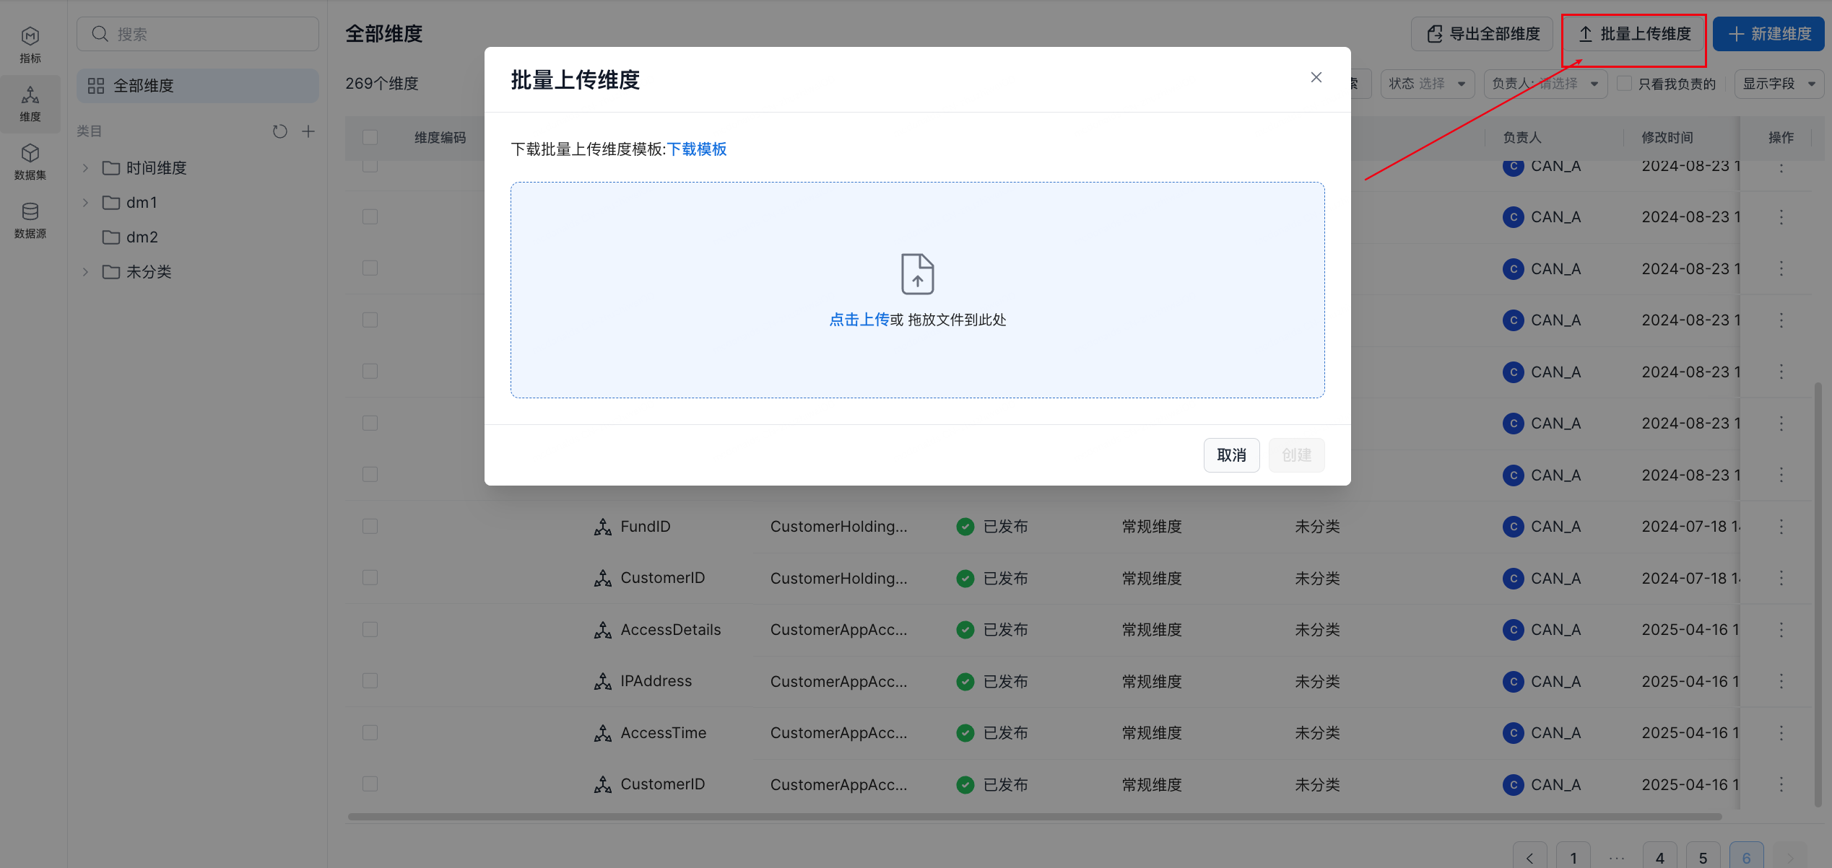The image size is (1832, 868).
Task: Open the 指标 sidebar section
Action: (x=30, y=45)
